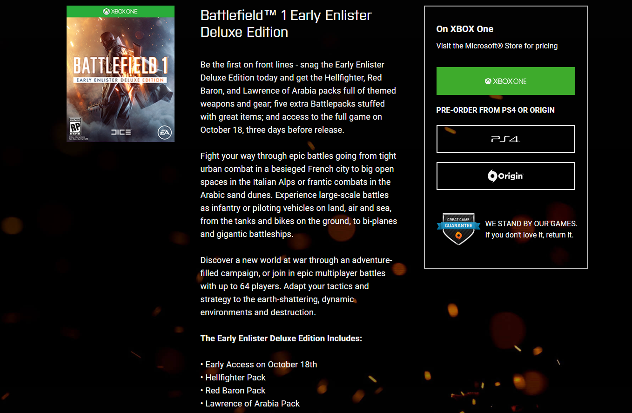Click the Battlefield 1 Early Enlister Deluxe Edition title
The image size is (632, 413).
286,23
